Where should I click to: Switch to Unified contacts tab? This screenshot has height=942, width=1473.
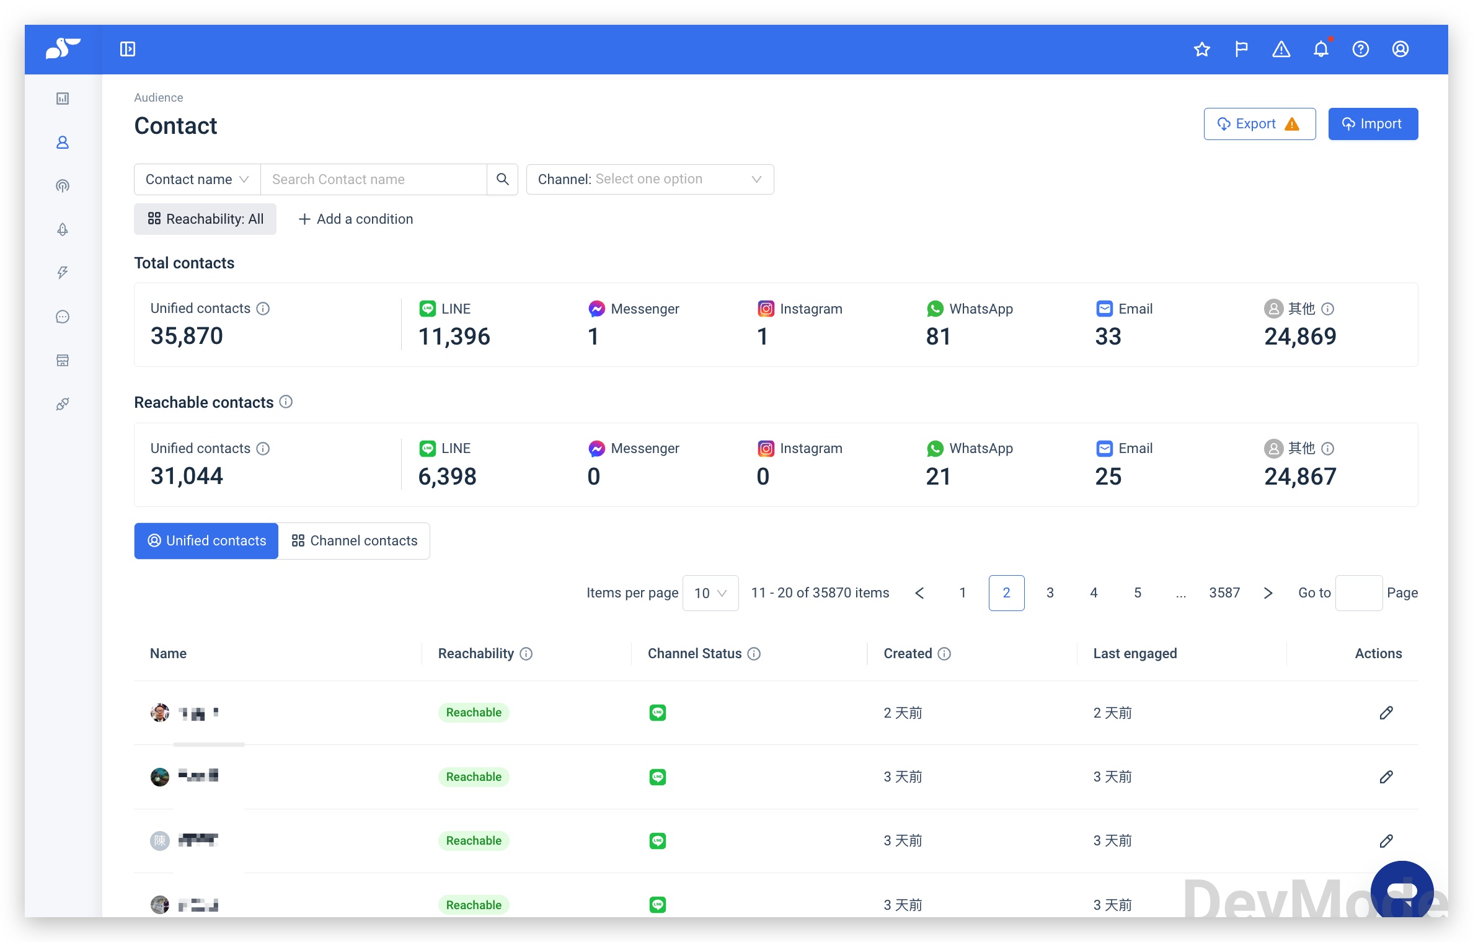click(x=206, y=541)
